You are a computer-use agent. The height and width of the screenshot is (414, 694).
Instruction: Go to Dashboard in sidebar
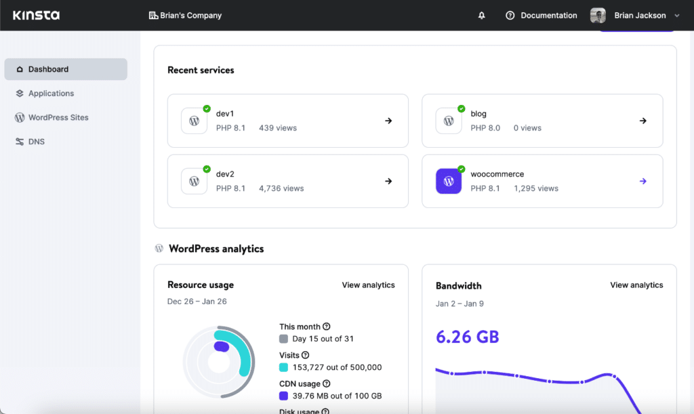[x=66, y=69]
